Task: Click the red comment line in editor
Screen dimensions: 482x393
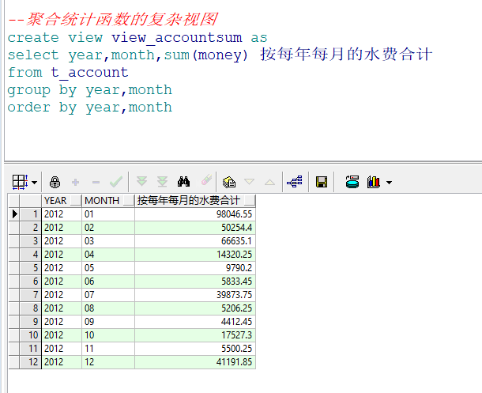Action: 113,19
